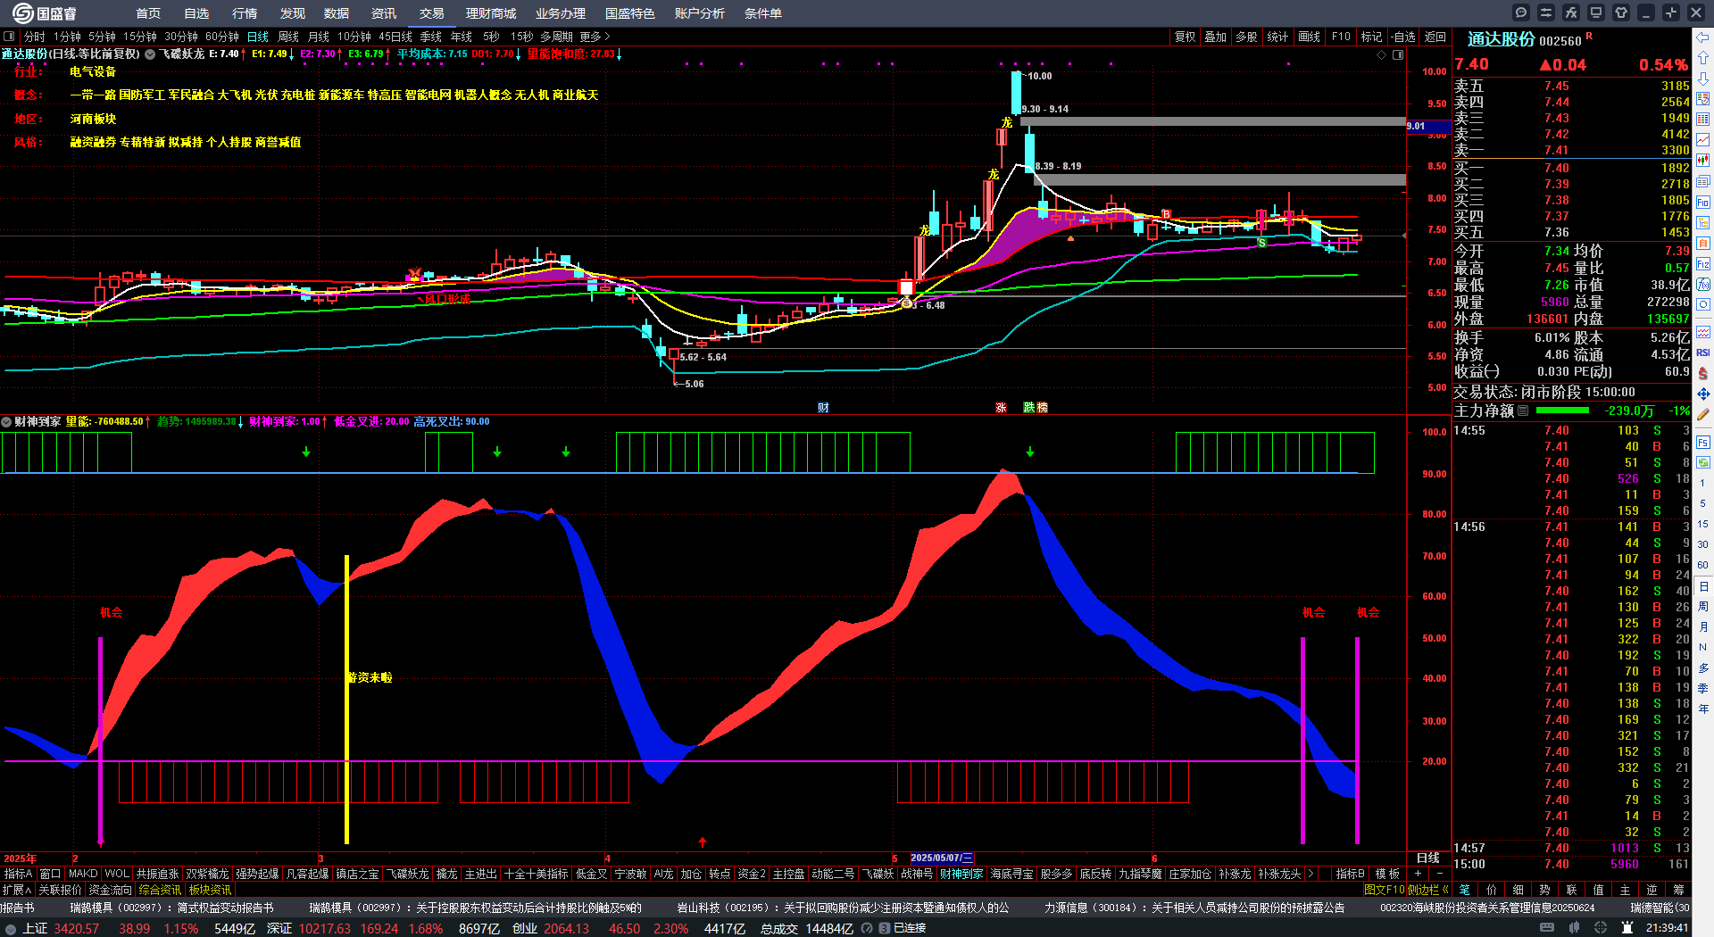The width and height of the screenshot is (1714, 937).
Task: Open the F10 company info sidebar icon
Action: coord(1703,203)
